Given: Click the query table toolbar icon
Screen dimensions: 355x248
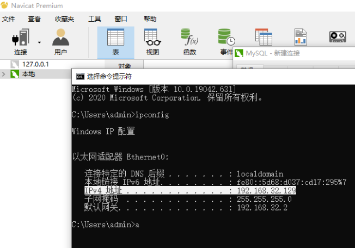Looking at the screenshot, I should (x=264, y=37).
